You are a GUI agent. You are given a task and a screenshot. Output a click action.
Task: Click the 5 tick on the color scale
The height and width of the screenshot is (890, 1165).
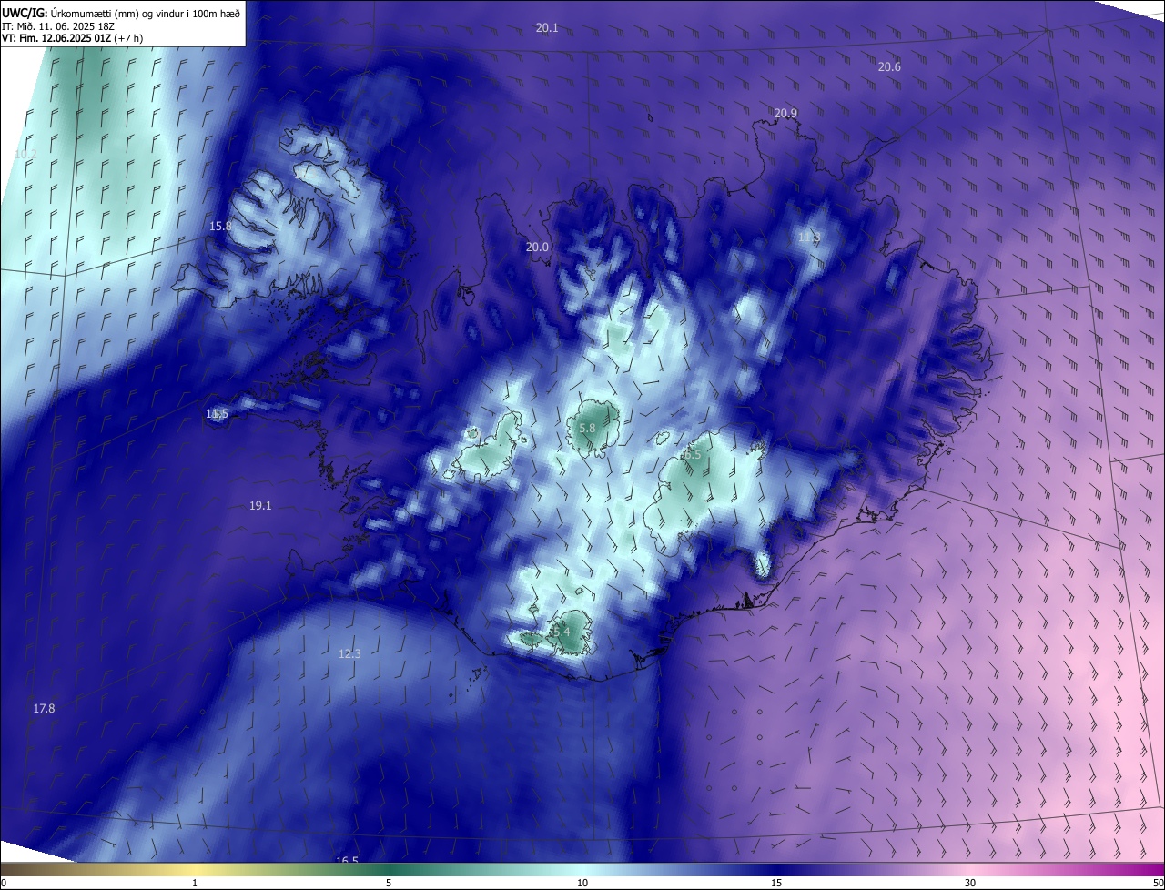(x=389, y=883)
